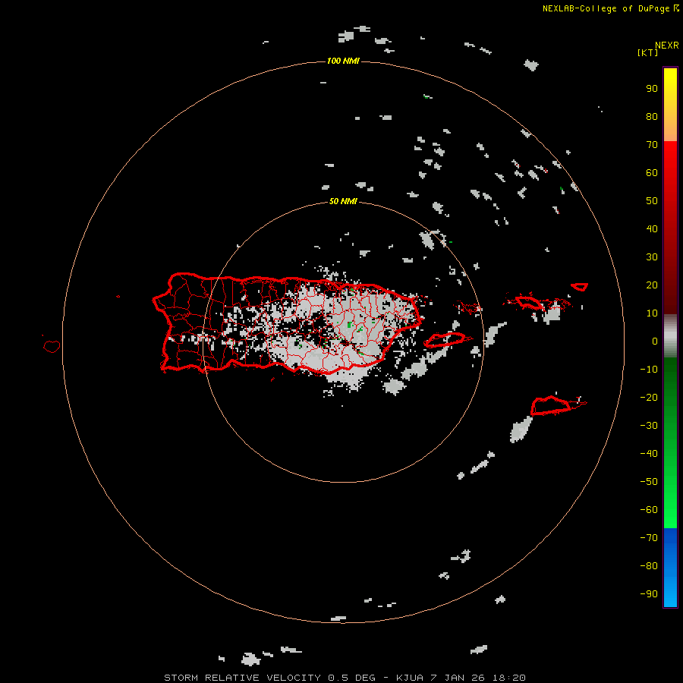Click the STORM RELATIVE VELOCITY caption text
Viewport: 683px width, 683px height.
click(242, 678)
